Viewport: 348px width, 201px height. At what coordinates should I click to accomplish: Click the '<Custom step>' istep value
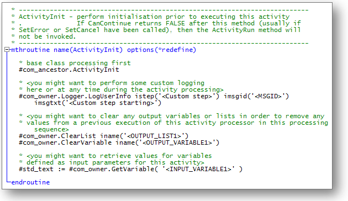[x=187, y=96]
